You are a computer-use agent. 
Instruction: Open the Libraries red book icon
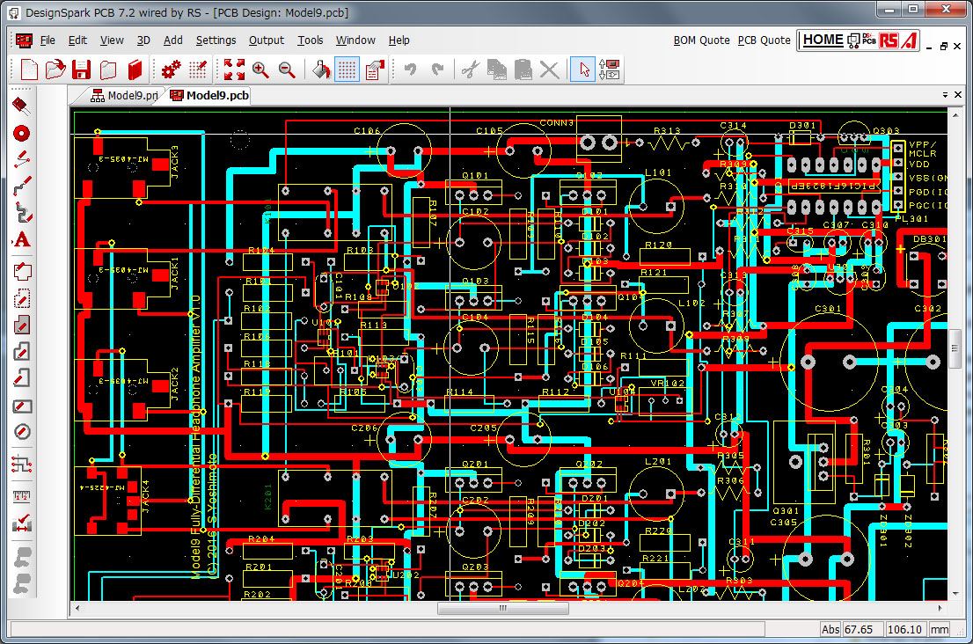[x=135, y=70]
